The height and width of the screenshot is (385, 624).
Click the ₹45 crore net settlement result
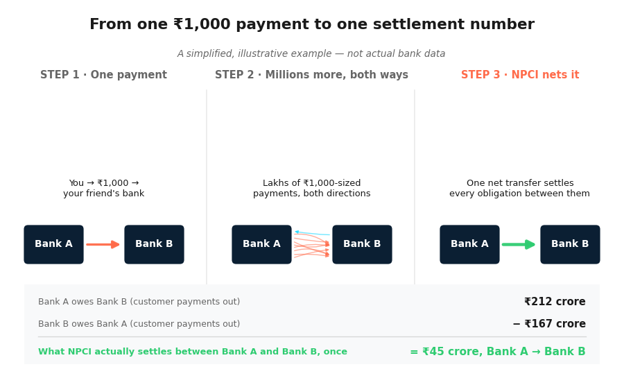[x=498, y=352]
